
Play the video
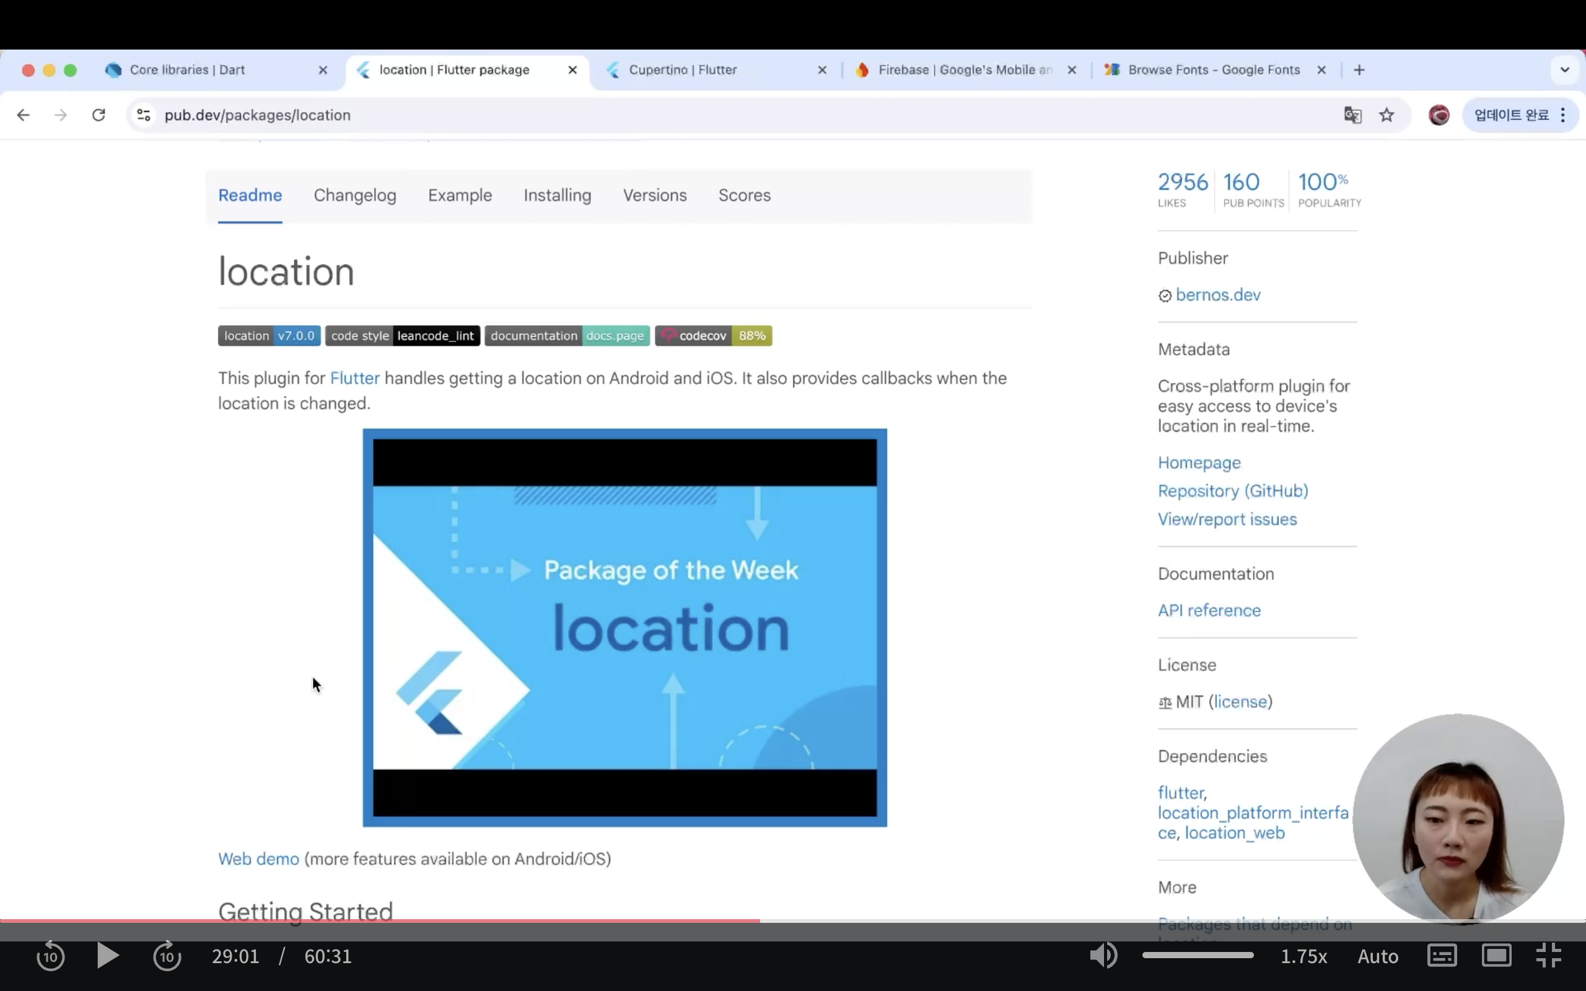click(107, 956)
